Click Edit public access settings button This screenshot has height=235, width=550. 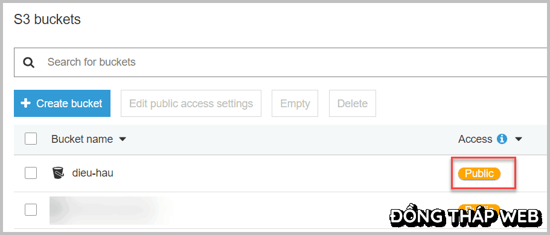tap(191, 103)
